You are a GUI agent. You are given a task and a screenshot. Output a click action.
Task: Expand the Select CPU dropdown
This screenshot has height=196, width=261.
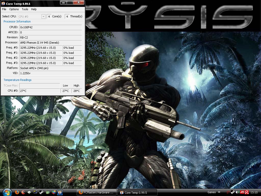click(x=43, y=16)
